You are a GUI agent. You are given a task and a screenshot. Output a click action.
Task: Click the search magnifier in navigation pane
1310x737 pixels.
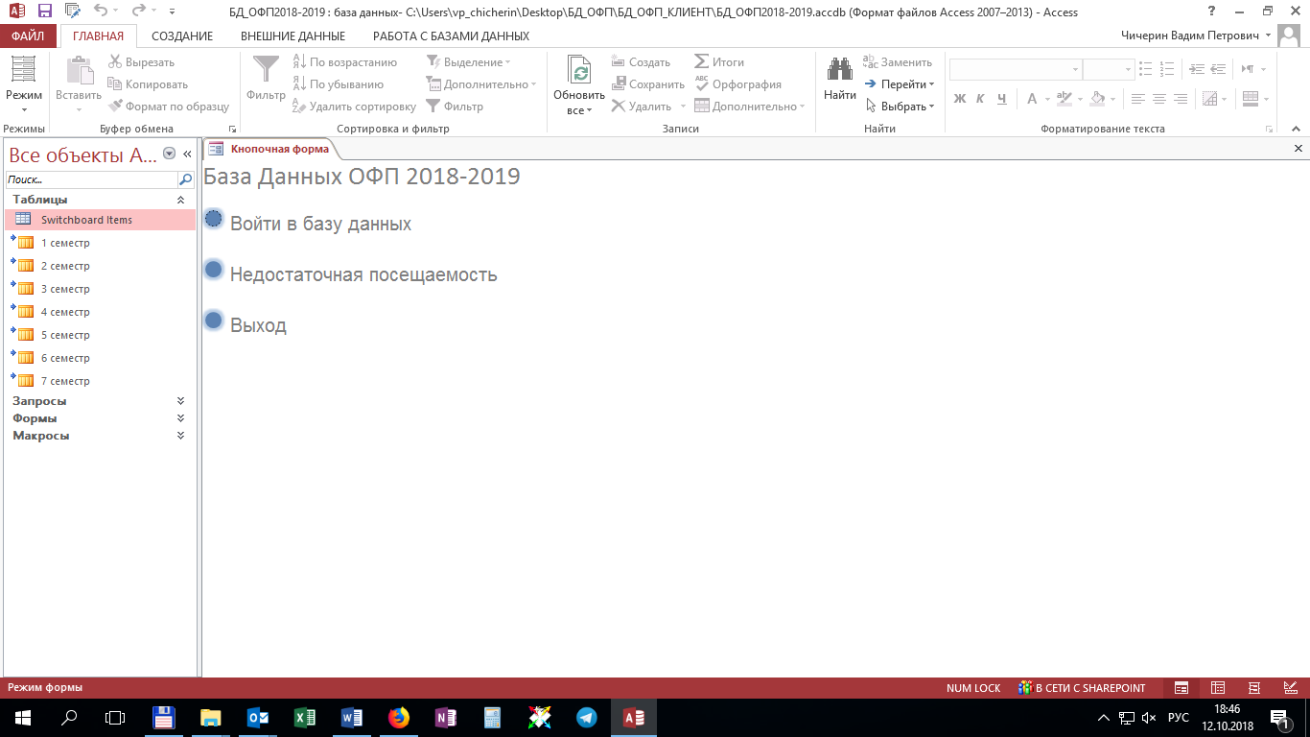point(185,179)
